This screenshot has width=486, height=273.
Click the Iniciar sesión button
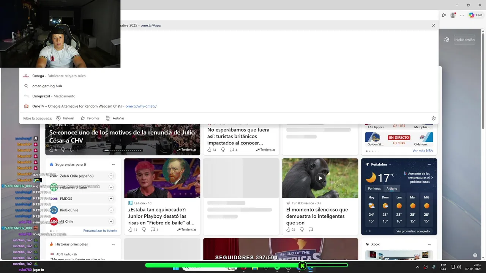tap(464, 40)
